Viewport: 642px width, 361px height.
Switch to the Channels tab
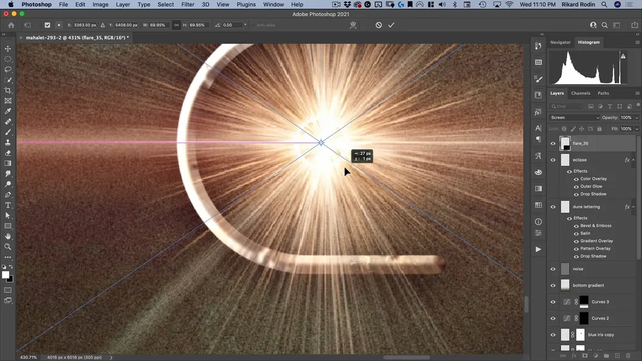click(x=581, y=93)
